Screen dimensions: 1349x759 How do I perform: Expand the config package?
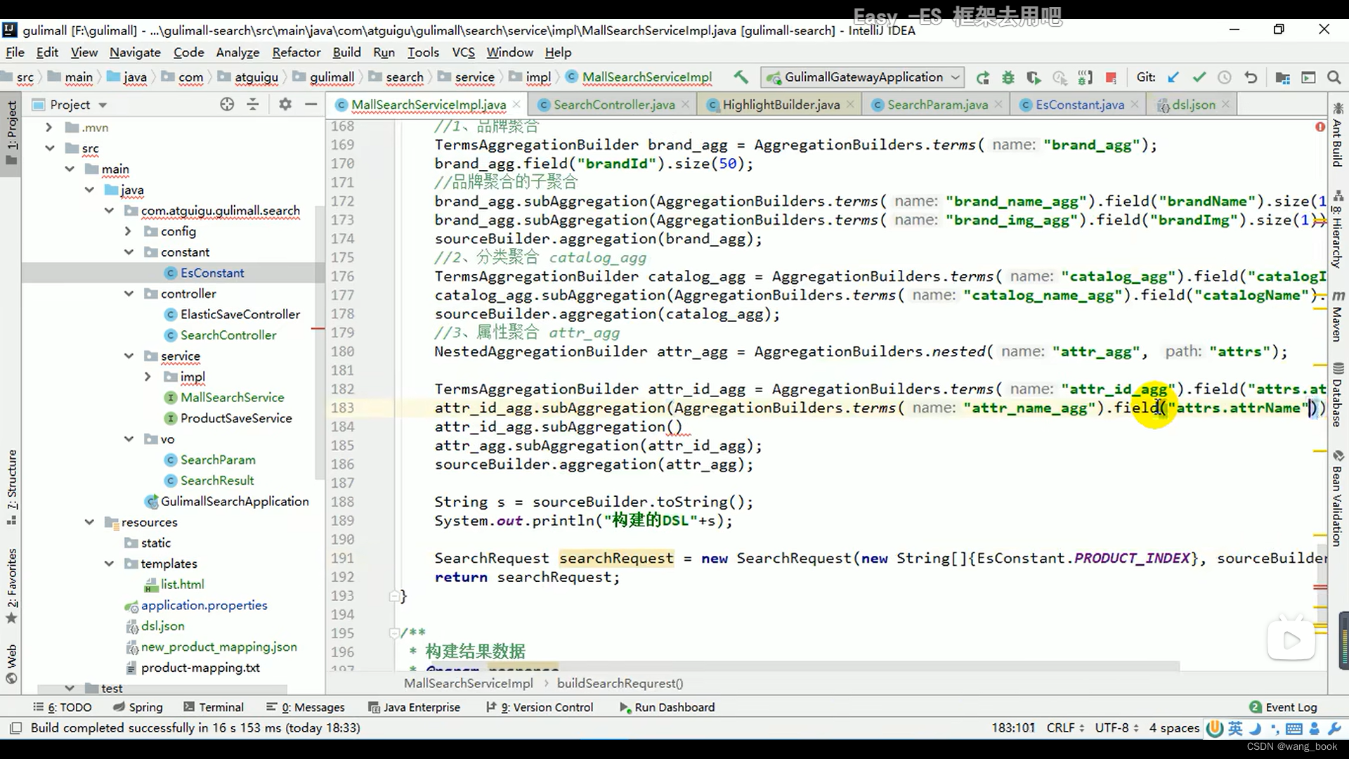coord(127,231)
